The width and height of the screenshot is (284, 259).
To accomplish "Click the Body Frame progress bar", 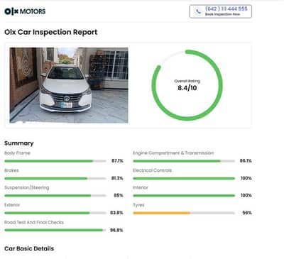I will tap(55, 161).
